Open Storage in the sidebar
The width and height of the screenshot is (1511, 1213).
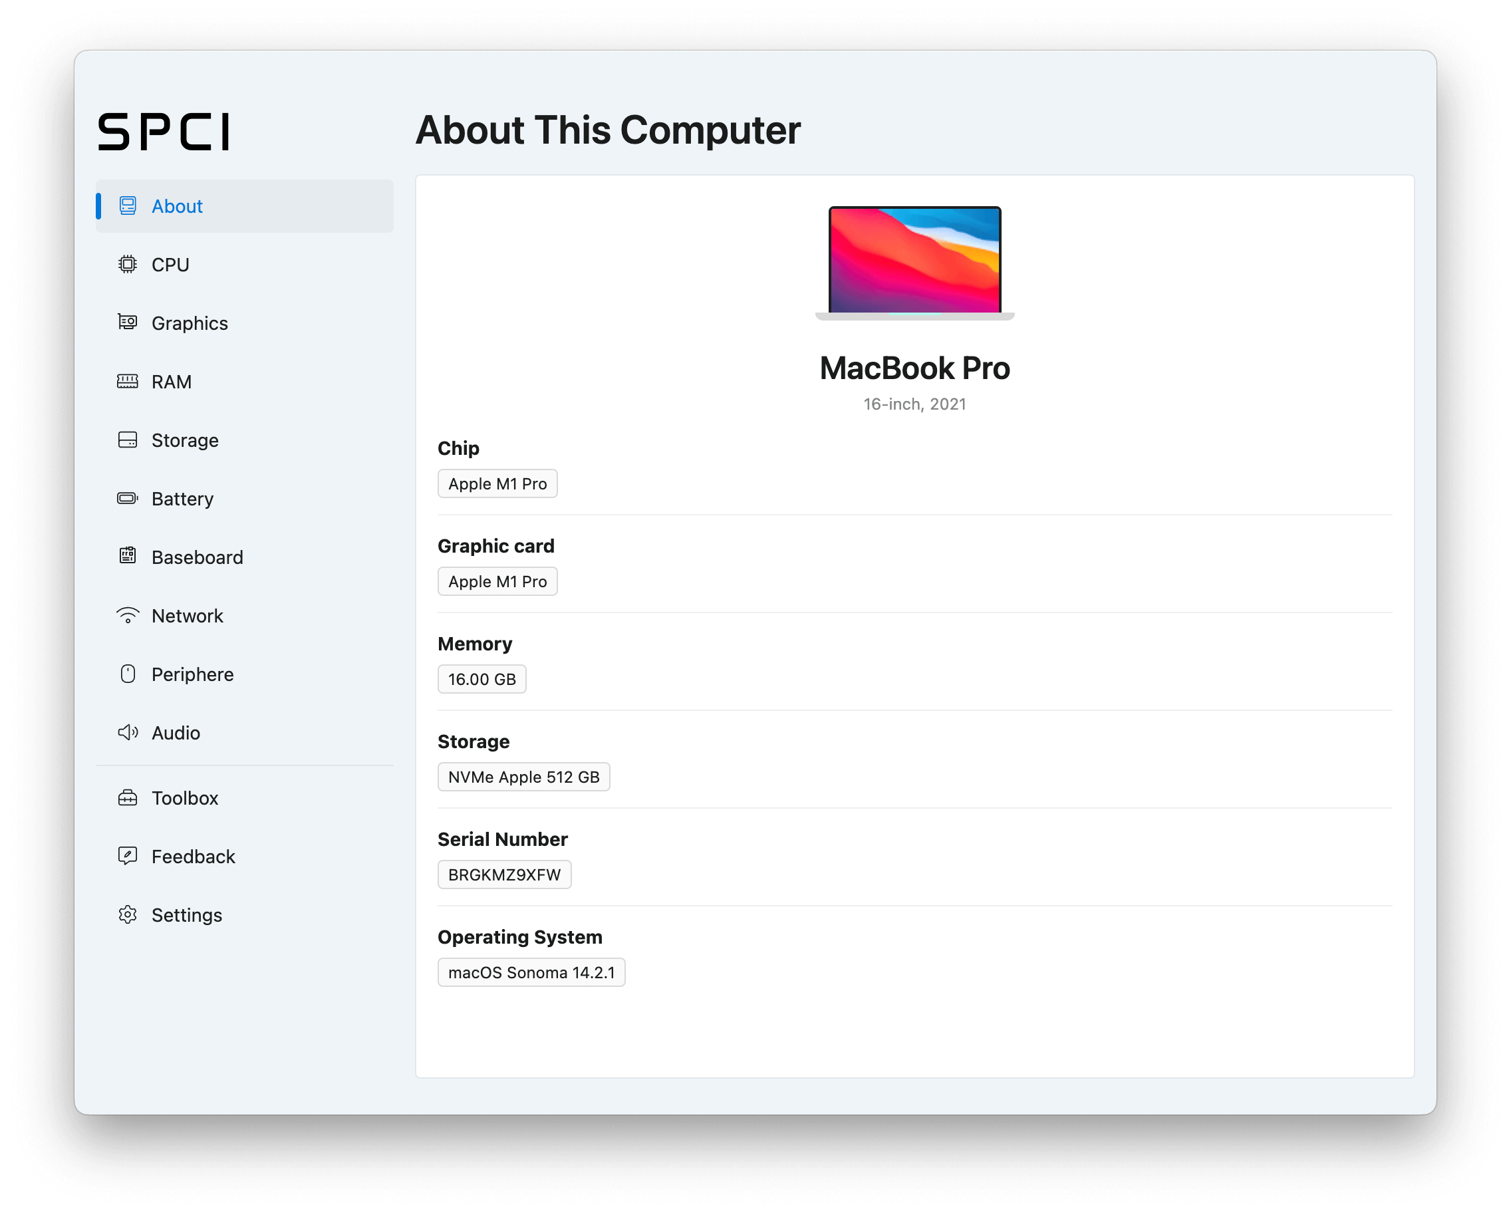[x=185, y=441]
